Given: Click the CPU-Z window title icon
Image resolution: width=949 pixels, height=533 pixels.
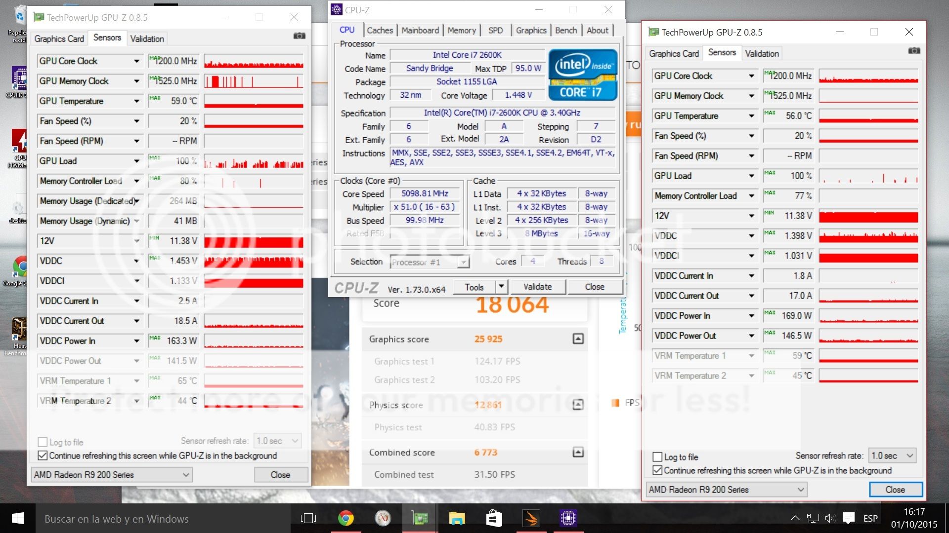Looking at the screenshot, I should 337,9.
